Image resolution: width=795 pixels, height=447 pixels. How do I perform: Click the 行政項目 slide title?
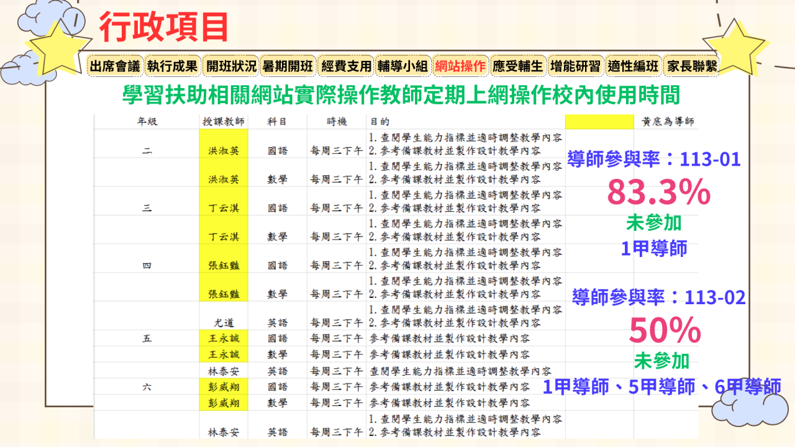(x=164, y=27)
